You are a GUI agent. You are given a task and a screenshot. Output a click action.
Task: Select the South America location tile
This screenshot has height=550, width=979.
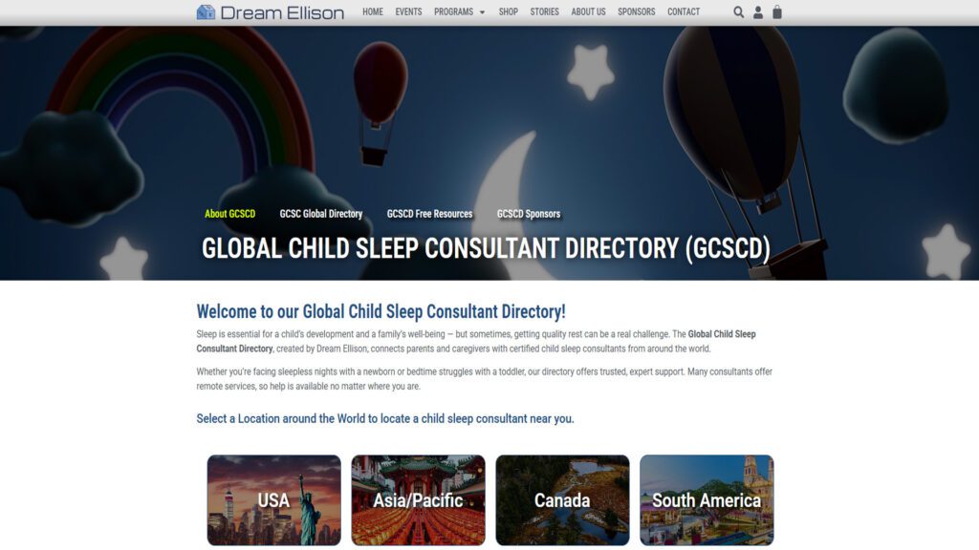point(707,499)
